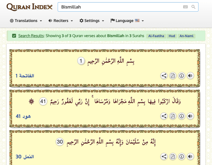Open PDF for An-Naml verse 30
212x165 pixels.
coord(173,157)
